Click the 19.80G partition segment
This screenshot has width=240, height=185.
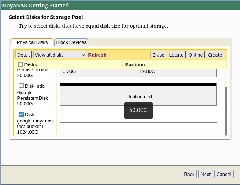click(147, 71)
